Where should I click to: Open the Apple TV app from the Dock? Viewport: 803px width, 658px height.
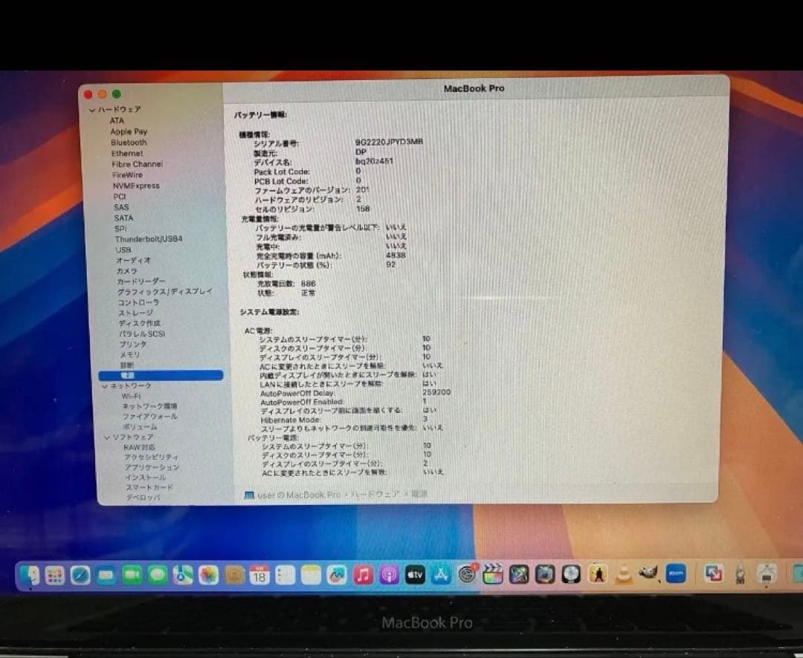[x=413, y=575]
